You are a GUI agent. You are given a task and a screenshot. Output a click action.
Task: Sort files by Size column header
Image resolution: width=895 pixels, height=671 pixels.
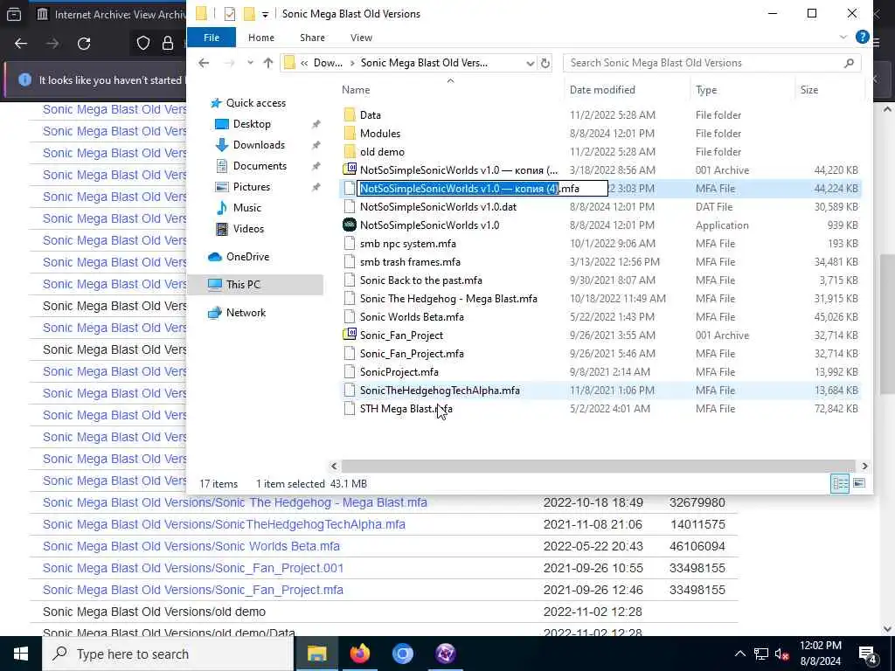pyautogui.click(x=828, y=90)
